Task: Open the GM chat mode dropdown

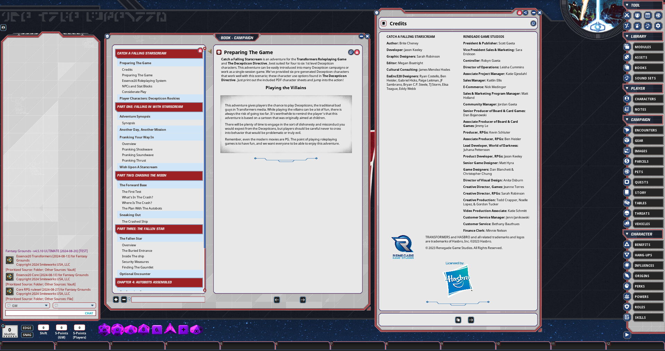Action: click(27, 305)
